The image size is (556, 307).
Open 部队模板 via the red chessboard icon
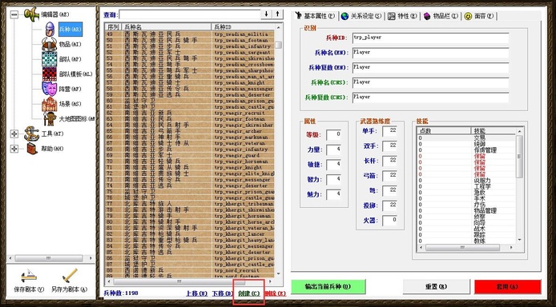(x=50, y=74)
